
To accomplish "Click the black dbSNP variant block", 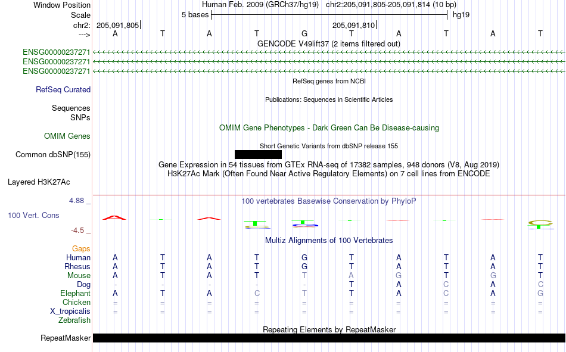I will point(258,154).
